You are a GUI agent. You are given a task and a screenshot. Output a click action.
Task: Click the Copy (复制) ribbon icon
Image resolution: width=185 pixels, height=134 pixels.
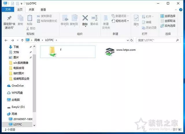tap(21, 18)
